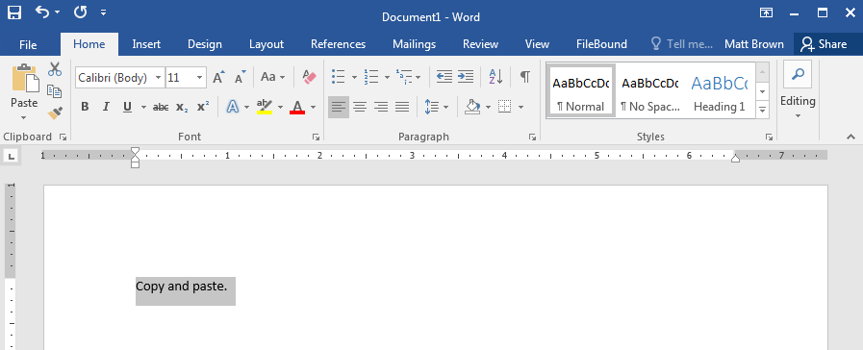Click the Save icon in Quick Access
This screenshot has height=350, width=863.
[14, 12]
